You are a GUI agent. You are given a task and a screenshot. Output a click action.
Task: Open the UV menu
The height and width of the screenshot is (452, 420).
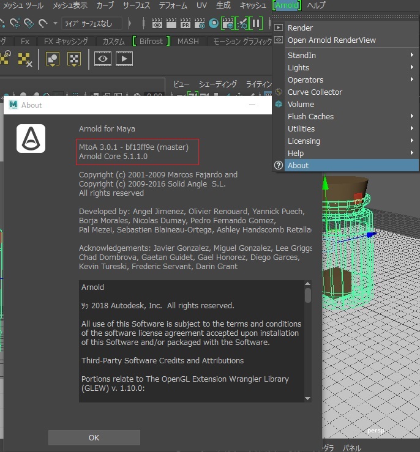(201, 6)
